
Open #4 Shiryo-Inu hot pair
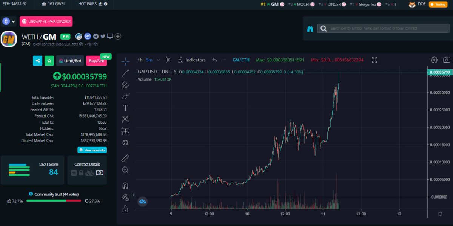(x=366, y=4)
